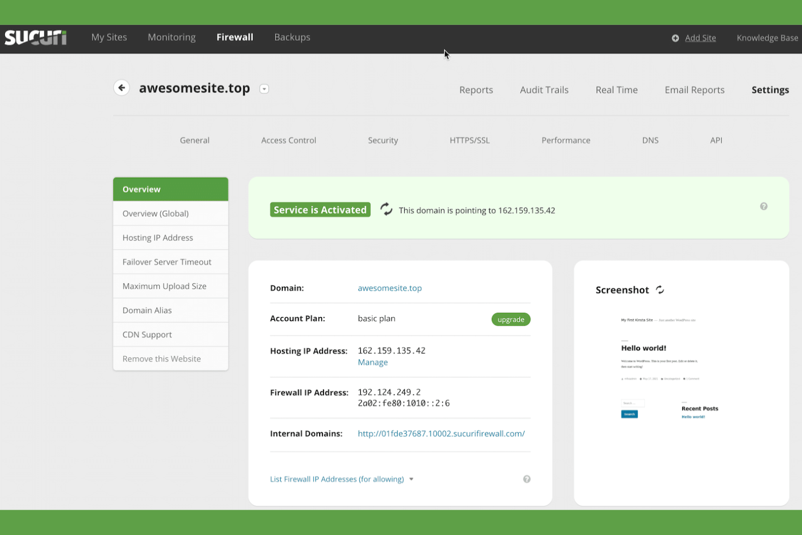Select Overview (Global) in the sidebar
This screenshot has width=802, height=535.
pos(171,214)
